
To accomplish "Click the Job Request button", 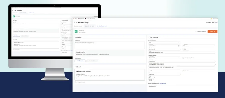I will [x=80, y=61].
